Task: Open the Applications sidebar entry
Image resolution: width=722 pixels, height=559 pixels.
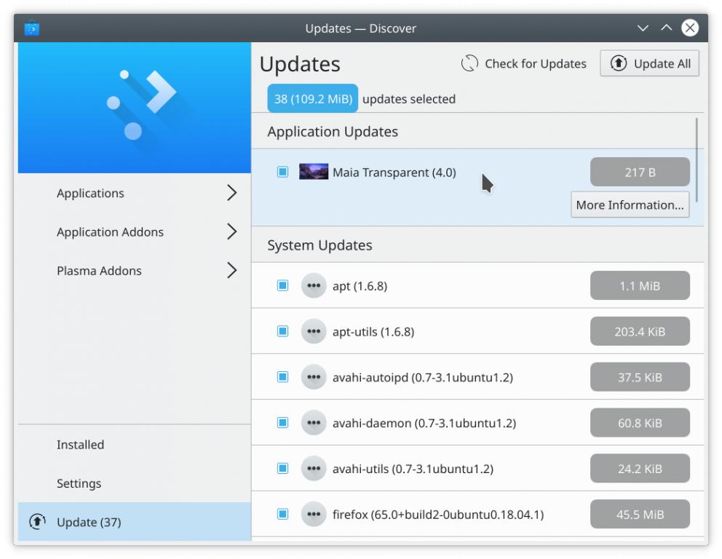Action: coord(135,193)
